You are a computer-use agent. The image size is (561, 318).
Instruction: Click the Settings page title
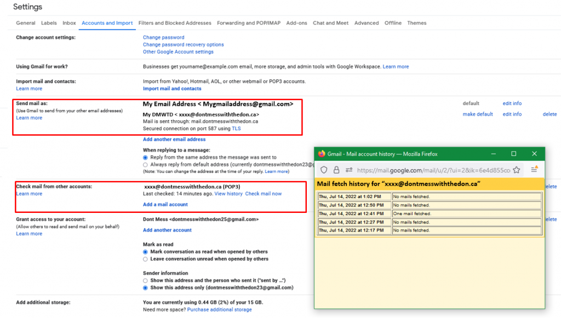(x=27, y=7)
